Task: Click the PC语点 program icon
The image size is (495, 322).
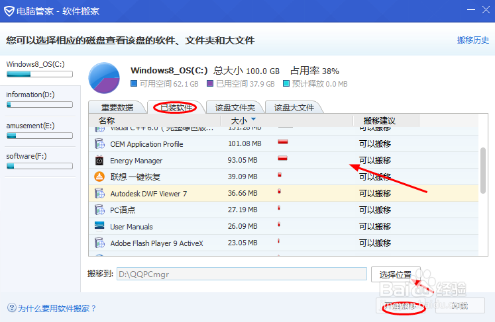Action: click(99, 210)
